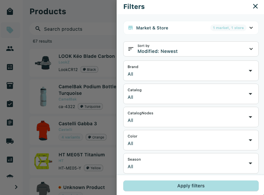Click the LOOK pedal thumbnail
Viewport: 264px width, 195px height.
point(43,63)
